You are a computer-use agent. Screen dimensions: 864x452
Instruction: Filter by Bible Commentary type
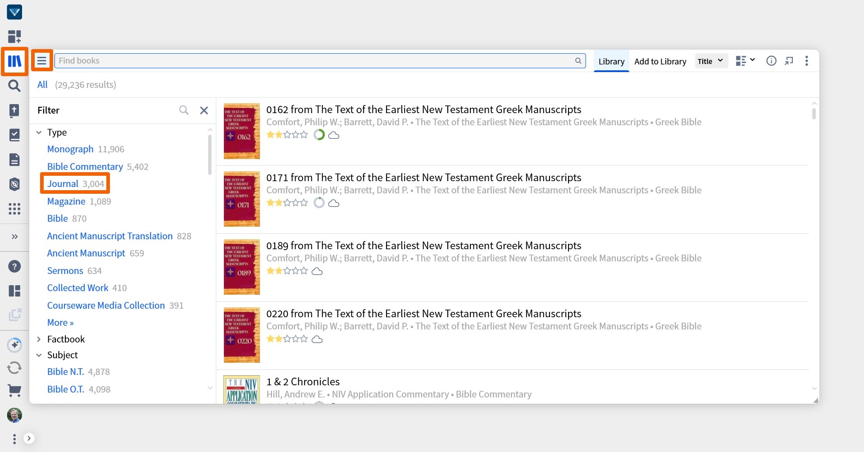(x=85, y=167)
